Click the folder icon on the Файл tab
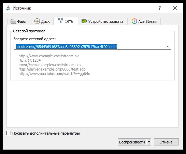Viewport: 186px width, 154px height. (13, 21)
